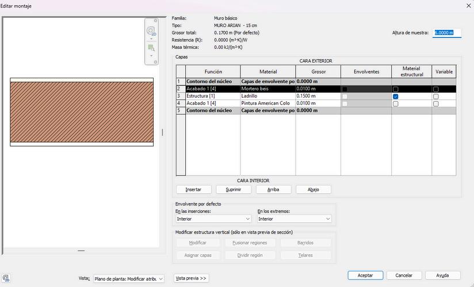Image resolution: width=474 pixels, height=287 pixels.
Task: Toggle structural material for Pintura American Colo row
Action: (x=395, y=104)
